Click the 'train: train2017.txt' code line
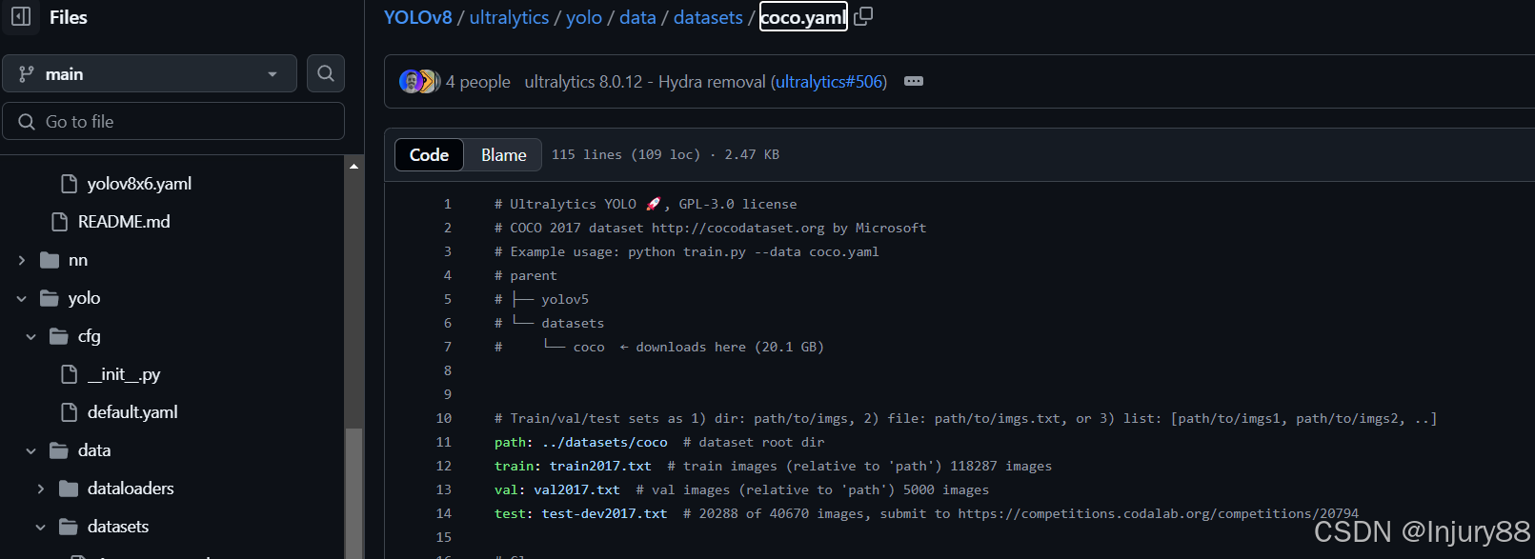 (x=773, y=466)
